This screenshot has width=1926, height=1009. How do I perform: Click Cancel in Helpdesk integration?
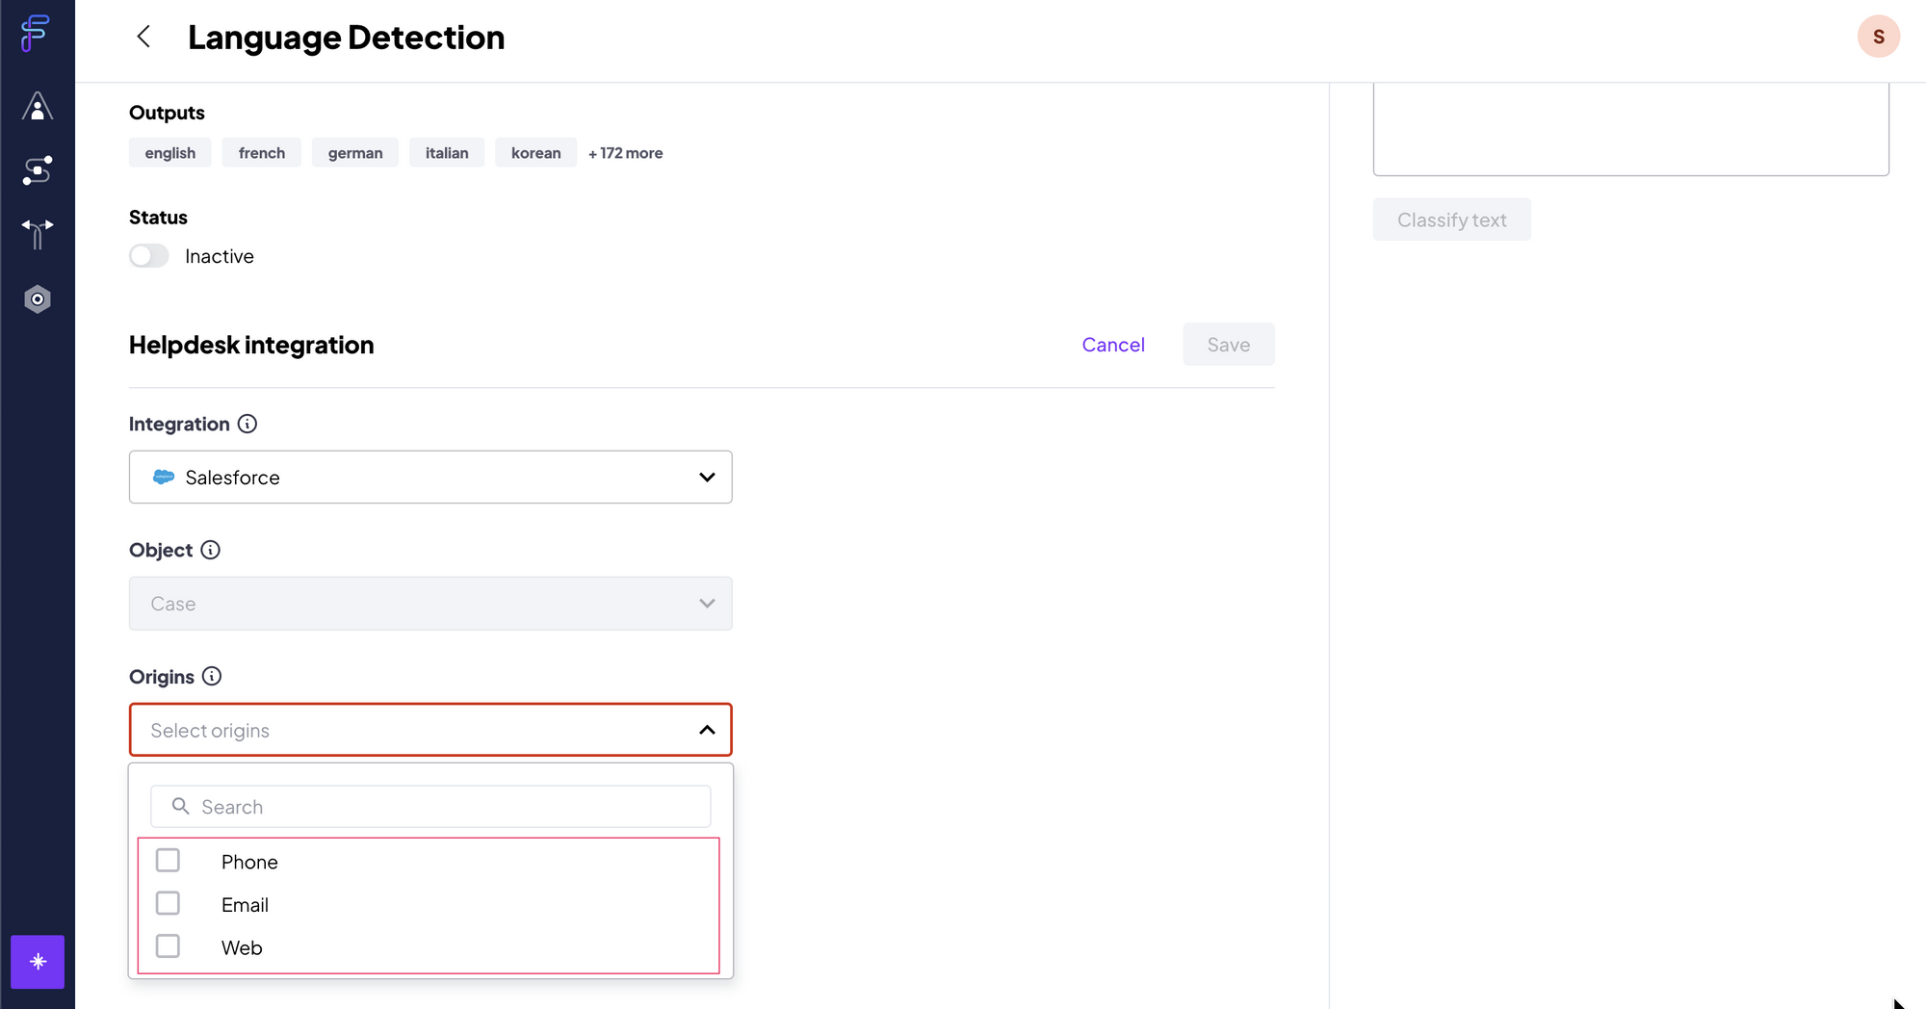[1113, 345]
